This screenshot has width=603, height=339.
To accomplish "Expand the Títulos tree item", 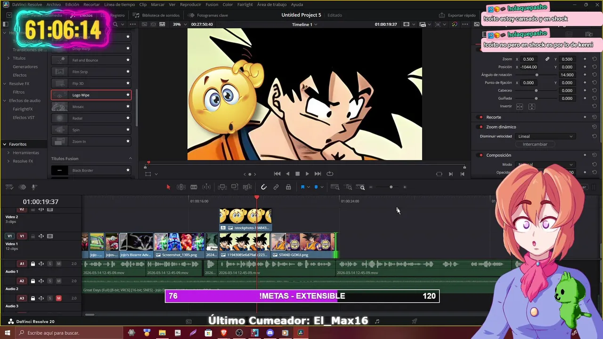I will click(8, 58).
